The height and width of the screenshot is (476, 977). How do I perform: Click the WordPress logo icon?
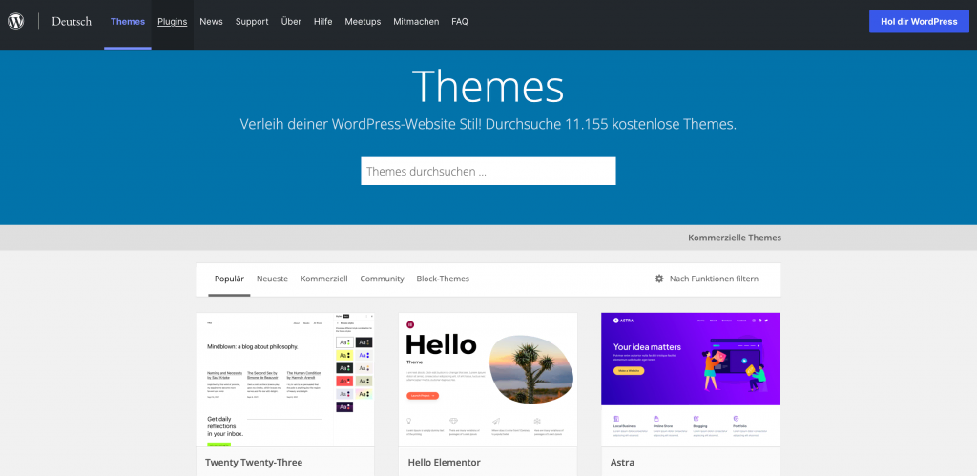click(x=16, y=21)
